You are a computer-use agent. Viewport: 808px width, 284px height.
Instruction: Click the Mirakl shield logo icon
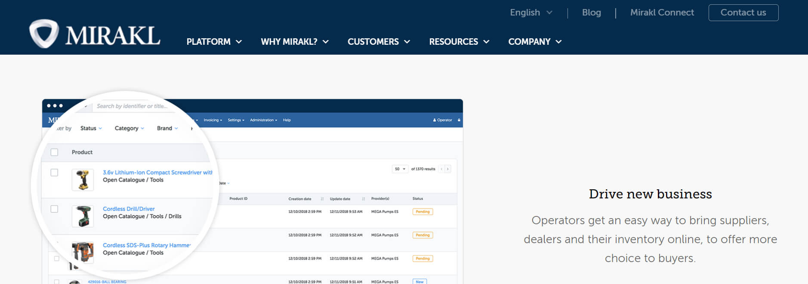click(44, 34)
